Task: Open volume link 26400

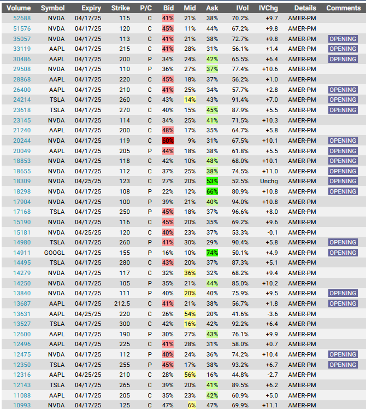Action: [22, 90]
